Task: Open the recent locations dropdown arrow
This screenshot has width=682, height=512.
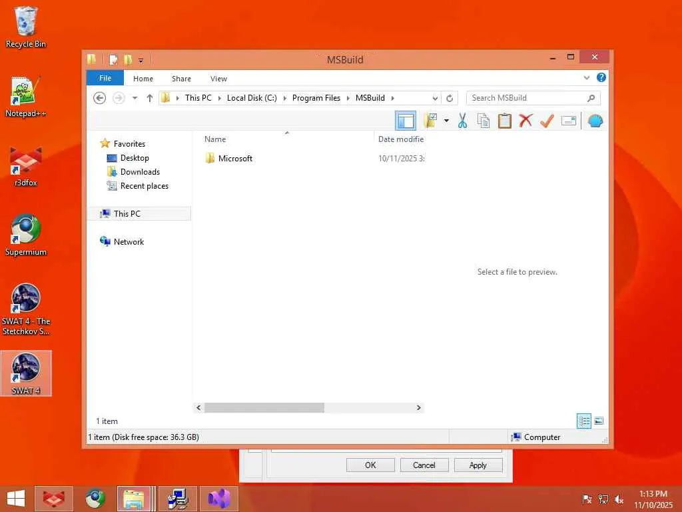Action: (135, 98)
